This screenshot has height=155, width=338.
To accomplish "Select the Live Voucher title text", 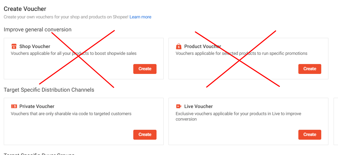I will pyautogui.click(x=199, y=106).
